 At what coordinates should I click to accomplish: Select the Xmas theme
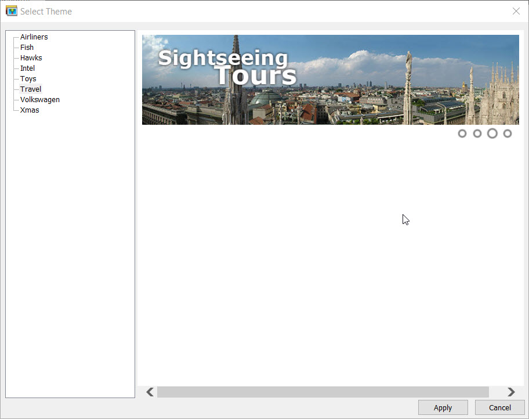30,110
